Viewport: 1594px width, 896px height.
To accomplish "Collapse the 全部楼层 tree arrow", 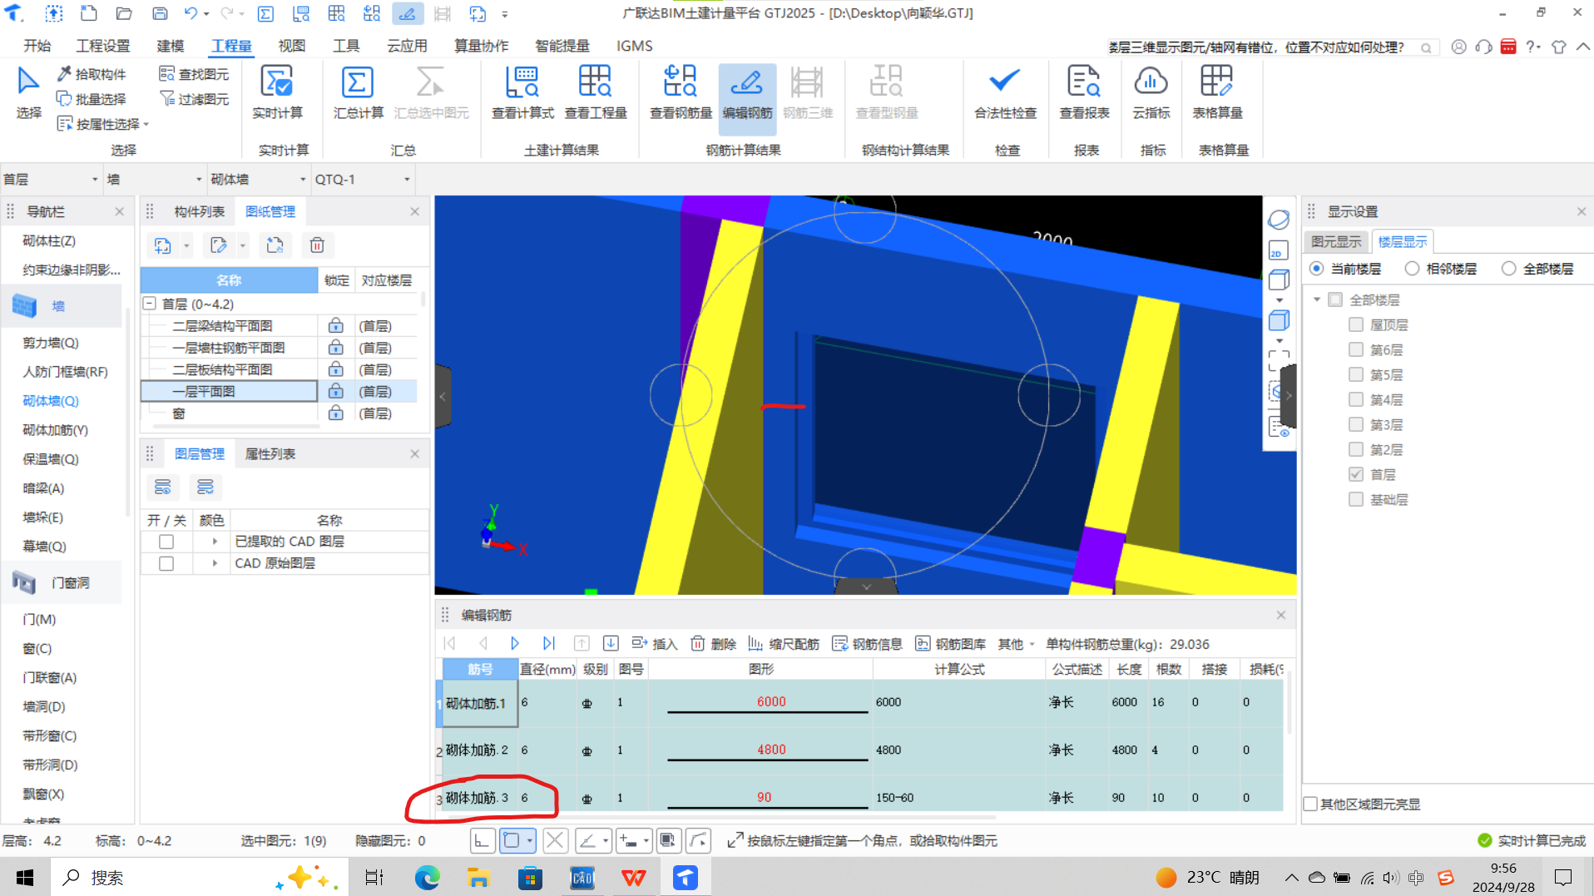I will click(1317, 299).
